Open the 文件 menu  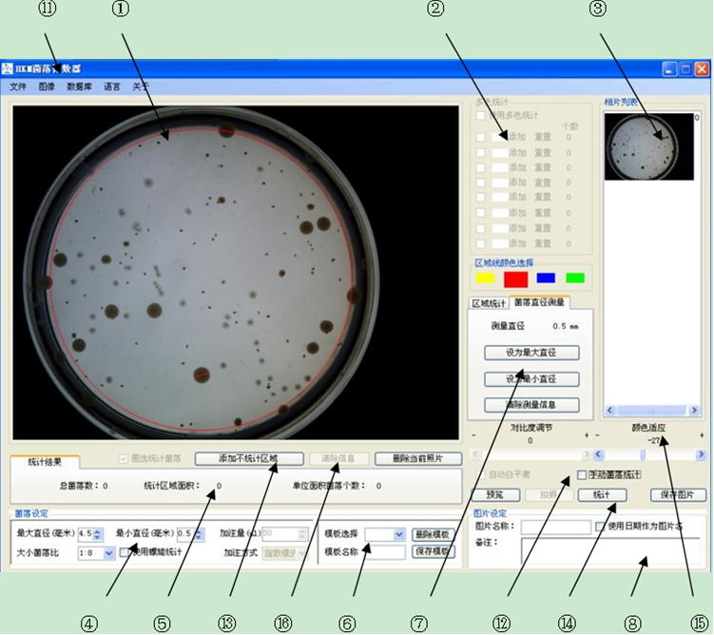click(x=18, y=87)
